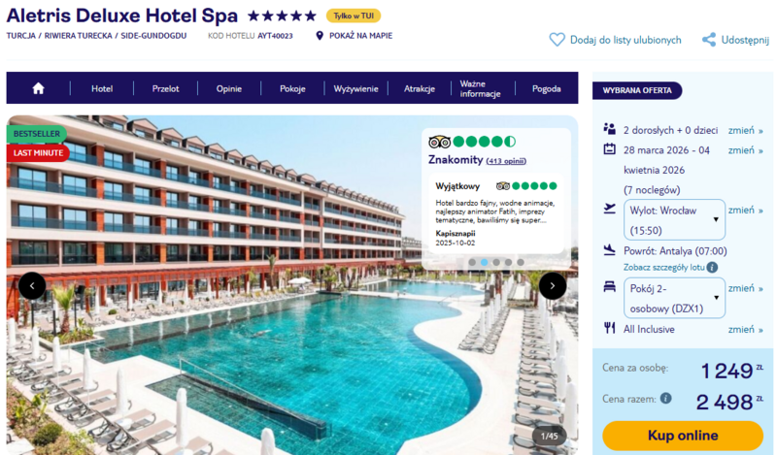Click the map pin icon
The image size is (777, 455).
point(320,36)
